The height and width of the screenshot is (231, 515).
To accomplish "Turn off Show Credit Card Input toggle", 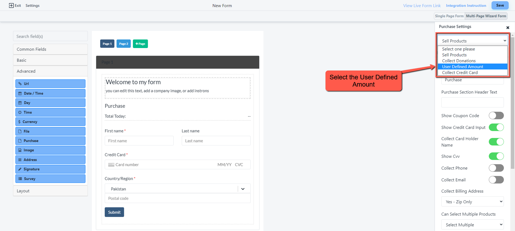I will pyautogui.click(x=496, y=127).
